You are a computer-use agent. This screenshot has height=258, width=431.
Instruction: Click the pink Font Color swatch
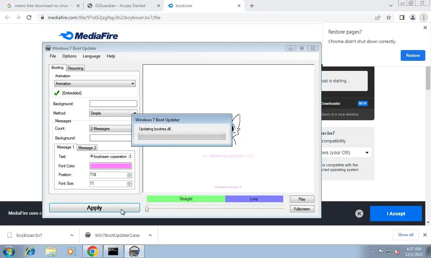coord(110,166)
